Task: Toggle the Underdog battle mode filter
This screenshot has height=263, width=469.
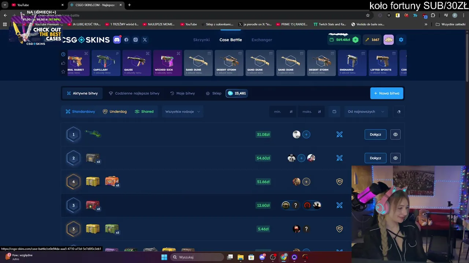Action: point(115,112)
